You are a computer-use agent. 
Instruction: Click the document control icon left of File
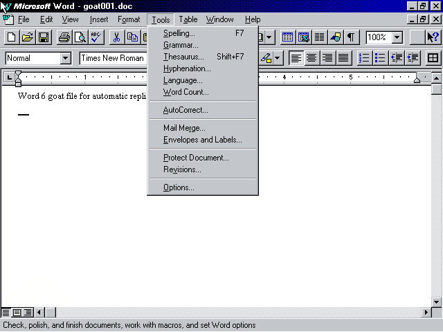(8, 19)
